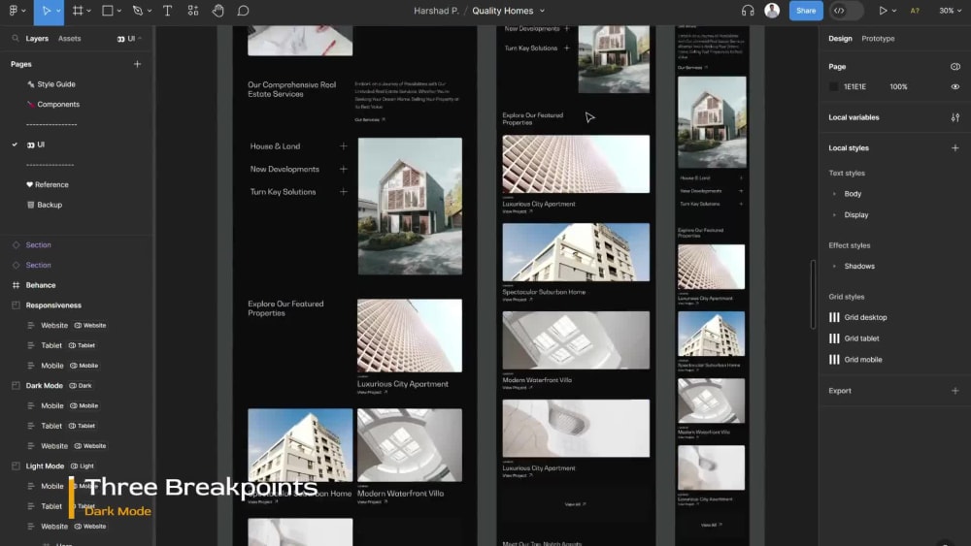Screen dimensions: 971x546
Task: Expand the Display text style group
Action: click(x=834, y=215)
